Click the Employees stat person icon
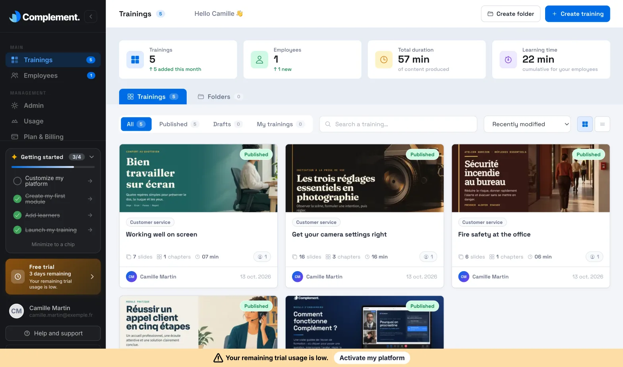 tap(259, 60)
